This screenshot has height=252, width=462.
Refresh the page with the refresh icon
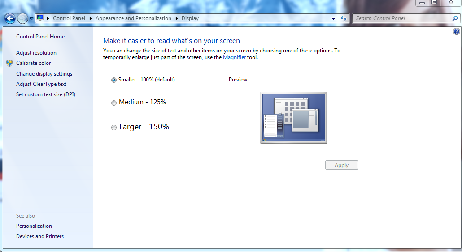coord(344,18)
